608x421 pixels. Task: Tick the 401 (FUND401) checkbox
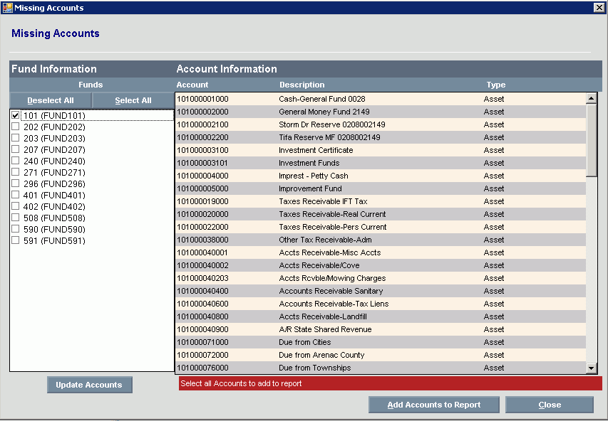click(x=16, y=196)
